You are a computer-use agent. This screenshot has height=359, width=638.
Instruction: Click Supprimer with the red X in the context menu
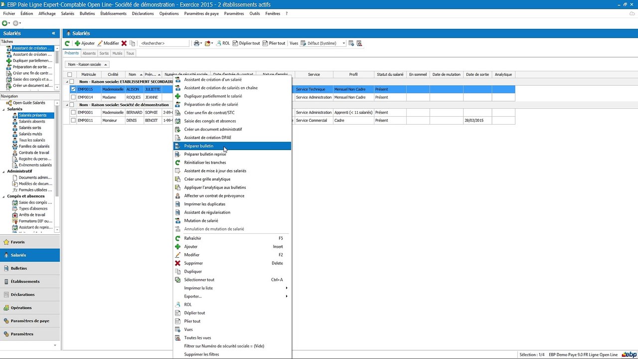point(232,263)
